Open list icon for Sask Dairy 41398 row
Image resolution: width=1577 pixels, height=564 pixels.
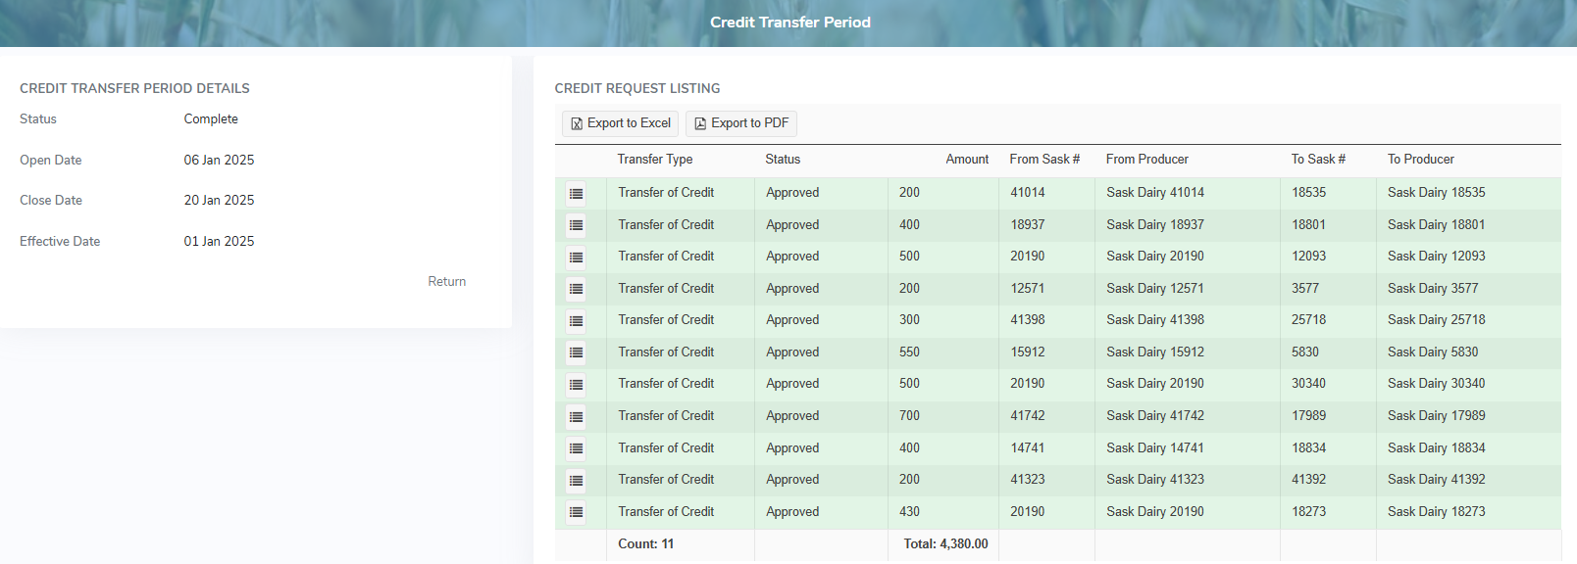pyautogui.click(x=576, y=321)
